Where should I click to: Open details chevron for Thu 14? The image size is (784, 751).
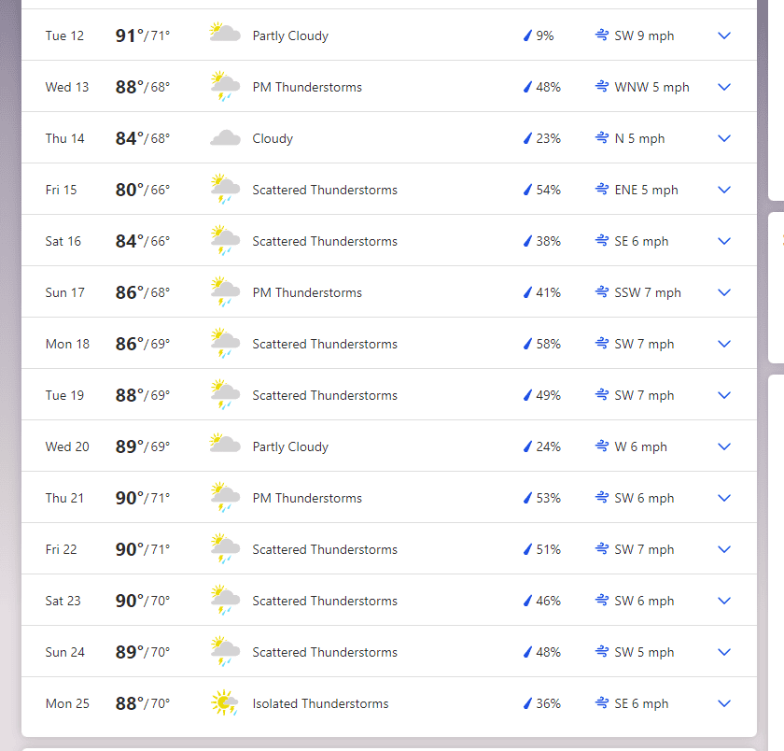(x=724, y=138)
